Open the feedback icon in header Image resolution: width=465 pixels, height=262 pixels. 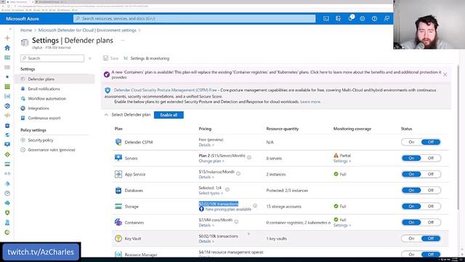click(387, 18)
